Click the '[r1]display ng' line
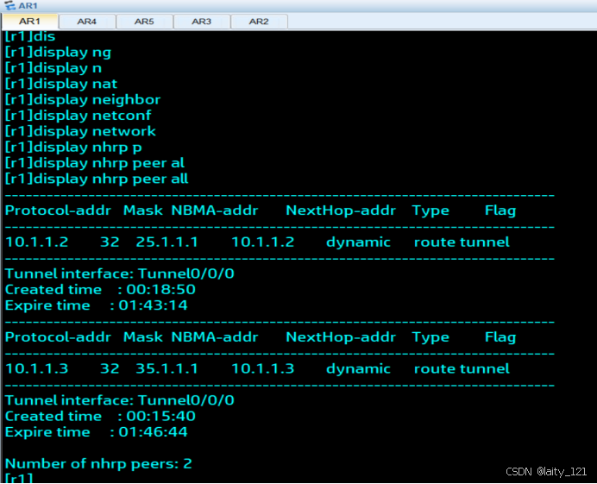 58,52
